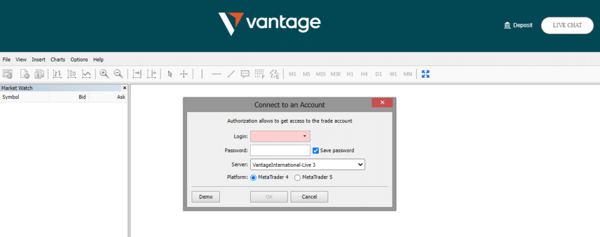
Task: Click the OK button in dialog
Action: pos(269,197)
